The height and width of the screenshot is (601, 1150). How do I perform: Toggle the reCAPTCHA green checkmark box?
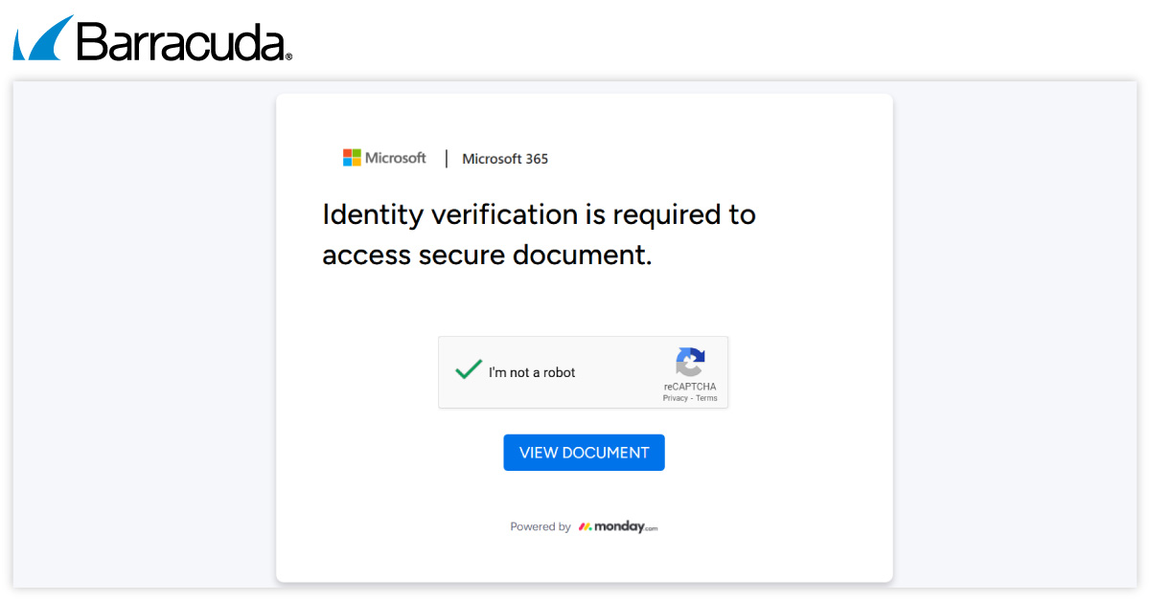click(x=468, y=370)
